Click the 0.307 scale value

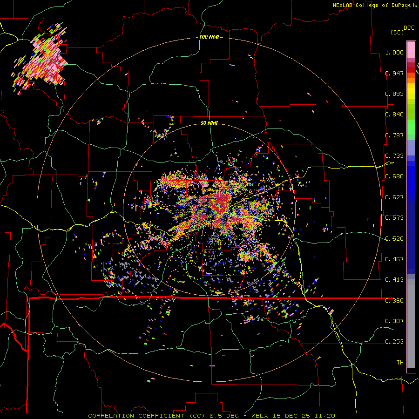394,321
